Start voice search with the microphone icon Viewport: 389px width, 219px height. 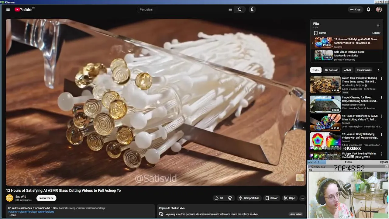[x=252, y=9]
